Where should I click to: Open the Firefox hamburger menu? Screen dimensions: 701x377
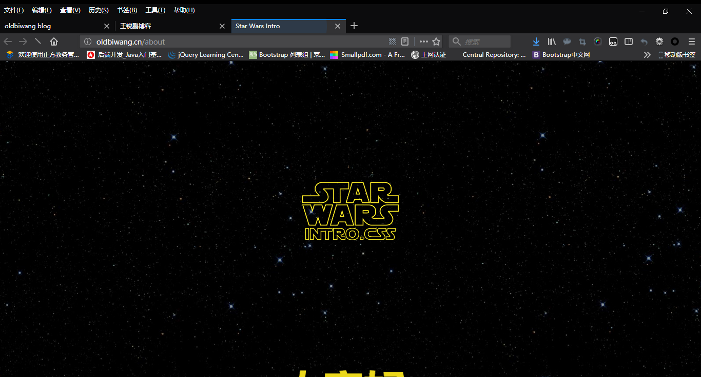pyautogui.click(x=692, y=41)
